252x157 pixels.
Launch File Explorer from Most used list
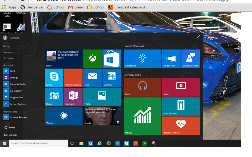coord(12,91)
